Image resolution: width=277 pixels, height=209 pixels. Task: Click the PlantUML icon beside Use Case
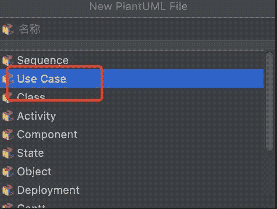coord(8,79)
